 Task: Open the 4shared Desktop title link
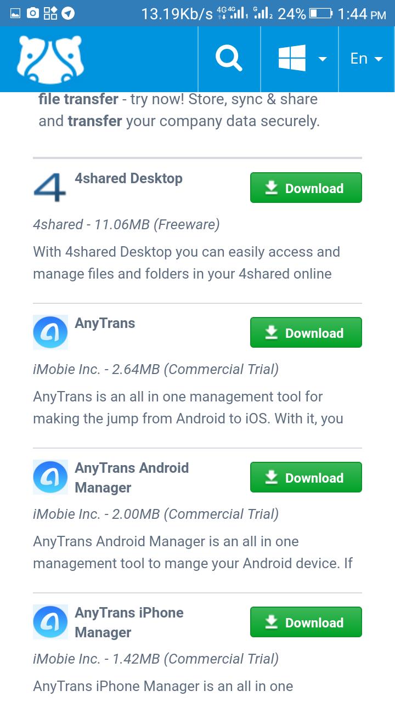(x=128, y=178)
